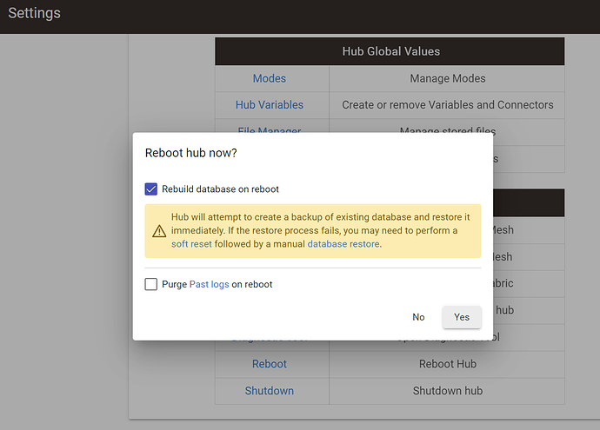600x430 pixels.
Task: Go to Hub Variables
Action: click(x=270, y=105)
